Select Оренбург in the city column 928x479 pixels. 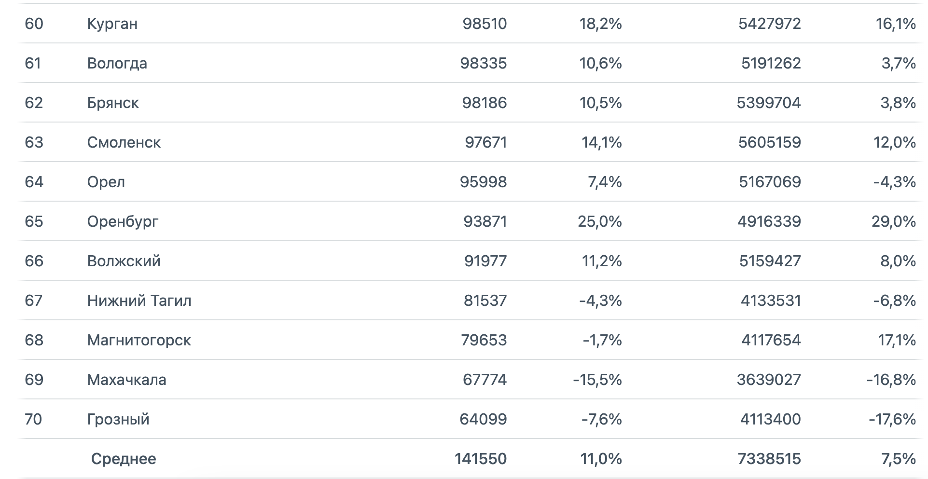tap(123, 221)
